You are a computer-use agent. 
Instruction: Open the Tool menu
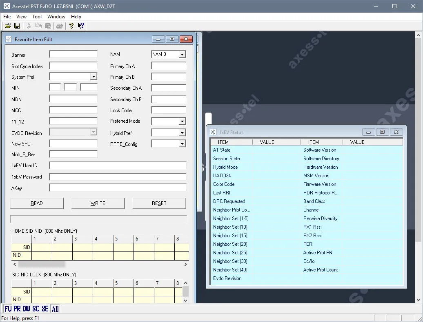(x=37, y=17)
